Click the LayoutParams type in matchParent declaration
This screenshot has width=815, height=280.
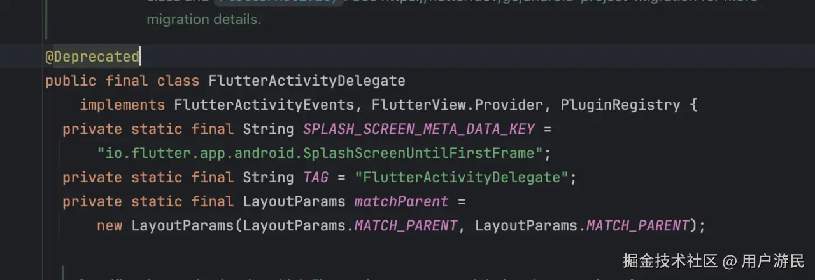pos(294,201)
